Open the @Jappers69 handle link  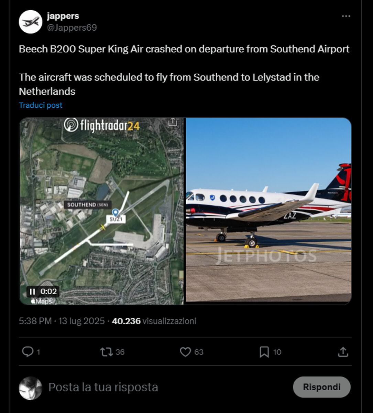pyautogui.click(x=72, y=28)
